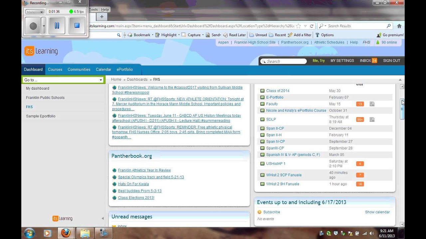Open the record button's dropdown arrow
426x239 pixels.
tap(44, 26)
